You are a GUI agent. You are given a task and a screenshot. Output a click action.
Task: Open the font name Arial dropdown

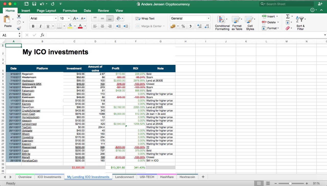pyautogui.click(x=56, y=18)
